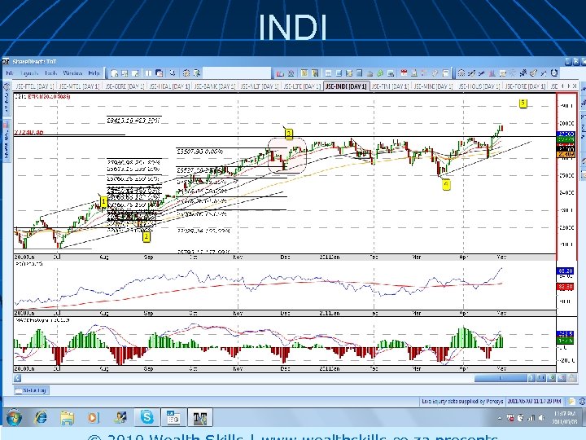This screenshot has height=440, width=586.
Task: Select the trend line drawing tool icon
Action: (x=471, y=73)
